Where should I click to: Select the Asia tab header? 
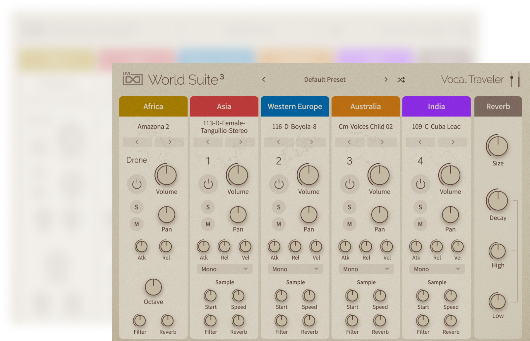224,107
